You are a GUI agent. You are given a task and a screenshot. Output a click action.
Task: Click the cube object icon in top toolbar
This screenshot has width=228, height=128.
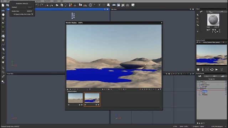tap(62, 5)
